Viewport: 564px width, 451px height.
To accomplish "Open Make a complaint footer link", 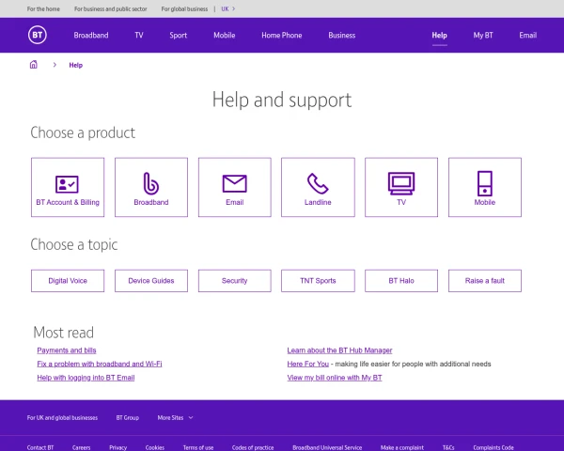I will [402, 447].
